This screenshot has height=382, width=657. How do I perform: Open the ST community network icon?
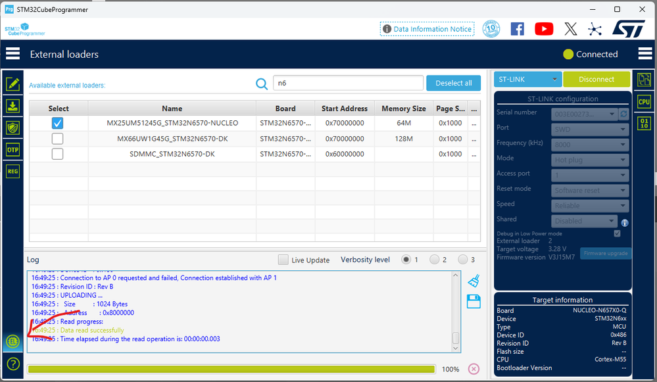pos(595,29)
